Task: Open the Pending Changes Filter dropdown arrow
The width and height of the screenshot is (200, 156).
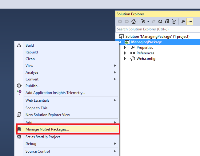Action: [x=148, y=21]
